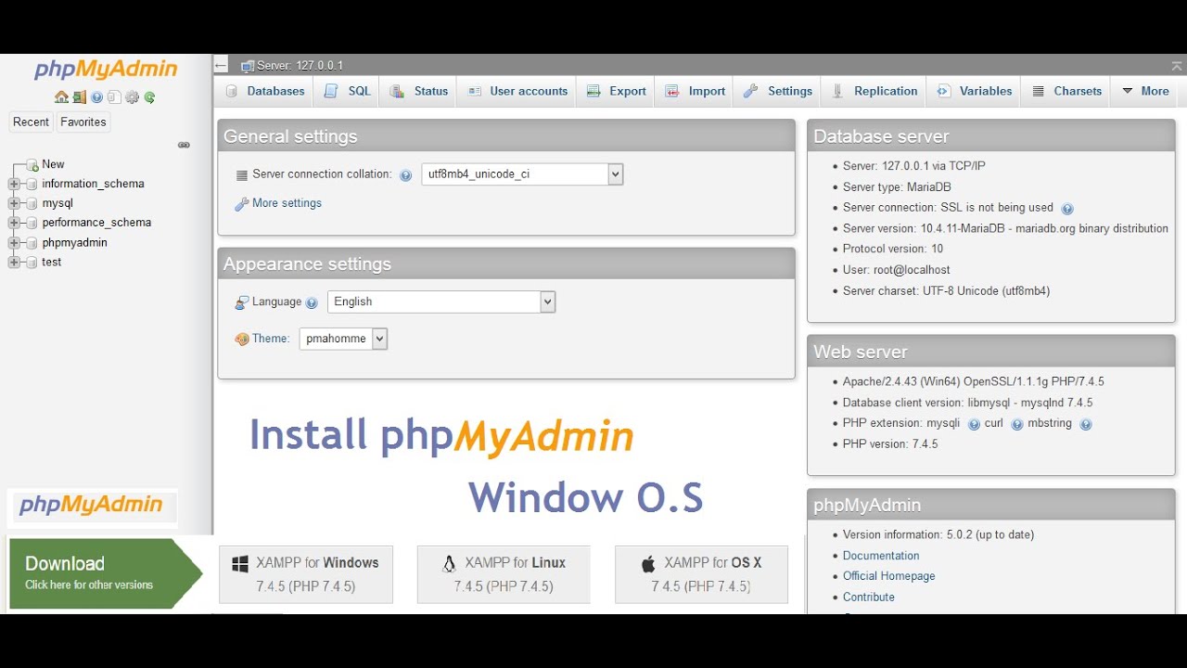Viewport: 1187px width, 668px height.
Task: Click help icon after mysqli extension
Action: tap(974, 424)
